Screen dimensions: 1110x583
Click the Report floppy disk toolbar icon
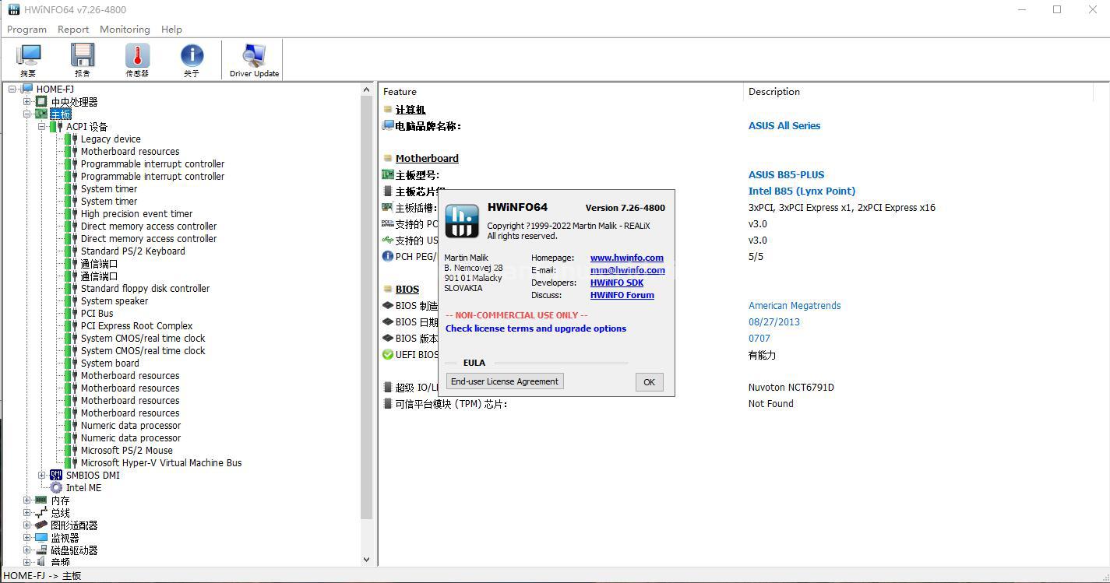point(83,56)
